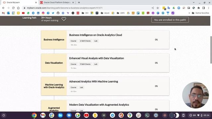Bookmark this page with the star icon

pyautogui.click(x=158, y=8)
